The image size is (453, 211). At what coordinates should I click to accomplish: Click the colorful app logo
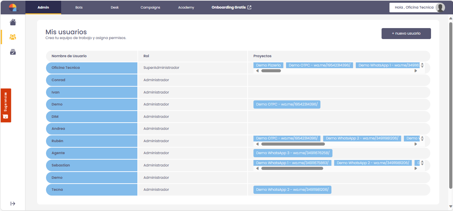(13, 8)
